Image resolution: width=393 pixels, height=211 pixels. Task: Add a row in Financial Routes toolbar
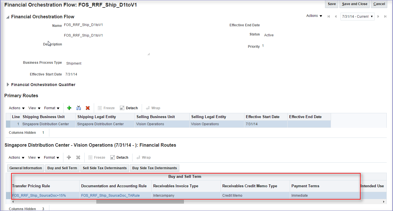coord(69,157)
